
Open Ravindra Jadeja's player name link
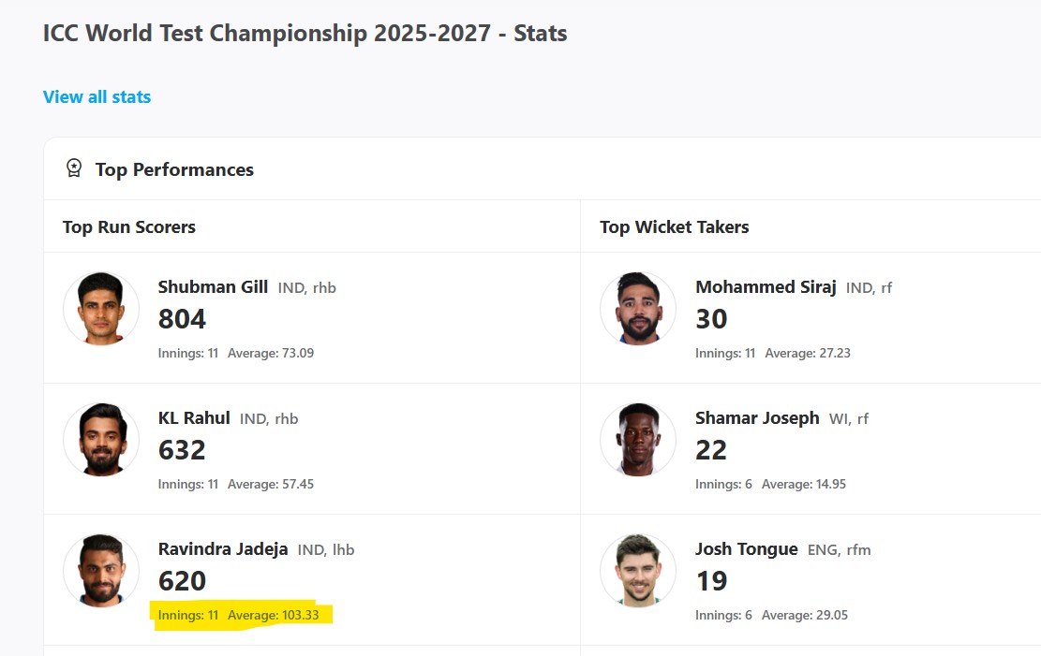point(223,549)
